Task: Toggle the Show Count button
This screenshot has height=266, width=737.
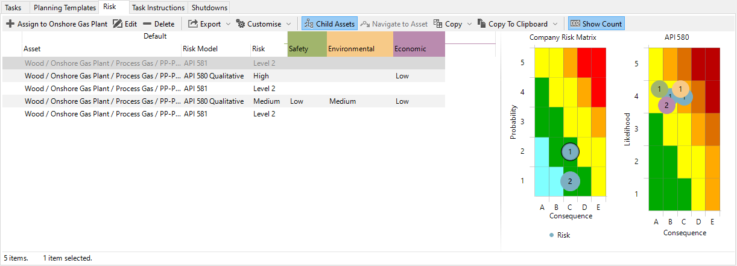Action: pyautogui.click(x=596, y=24)
